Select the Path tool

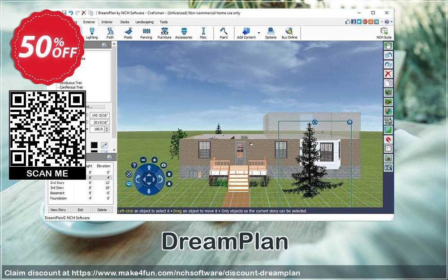click(110, 33)
